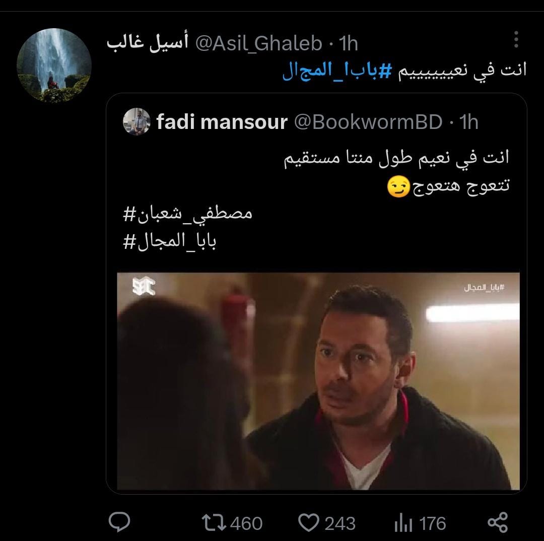Click the share icon
This screenshot has width=544, height=541.
pyautogui.click(x=498, y=522)
